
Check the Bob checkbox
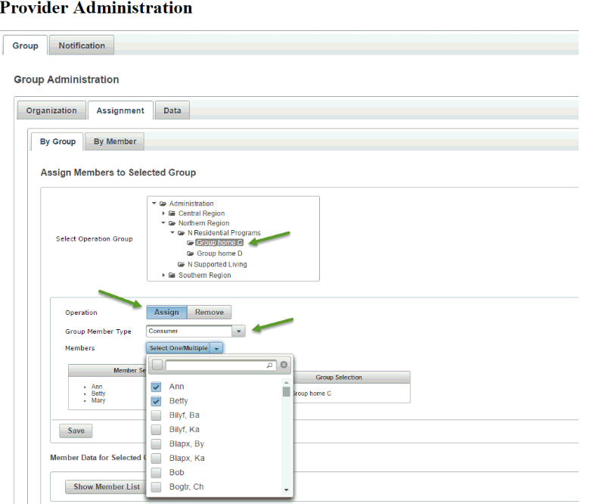point(156,473)
